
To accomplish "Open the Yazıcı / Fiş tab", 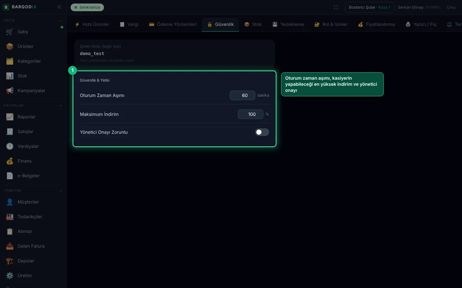I will click(x=421, y=24).
